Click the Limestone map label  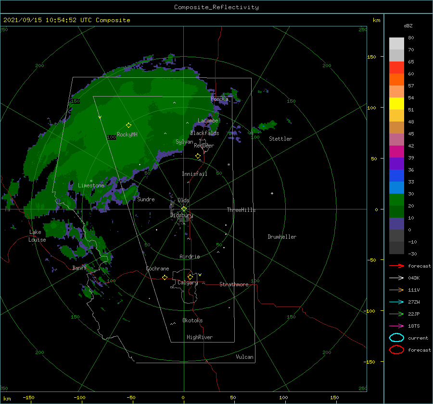pyautogui.click(x=91, y=185)
